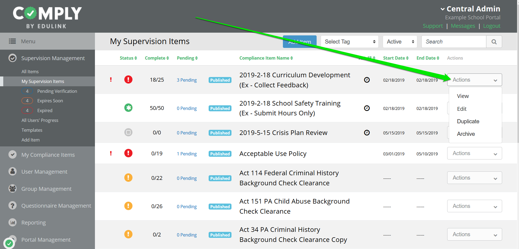
Task: Click the Logout link
Action: click(492, 26)
